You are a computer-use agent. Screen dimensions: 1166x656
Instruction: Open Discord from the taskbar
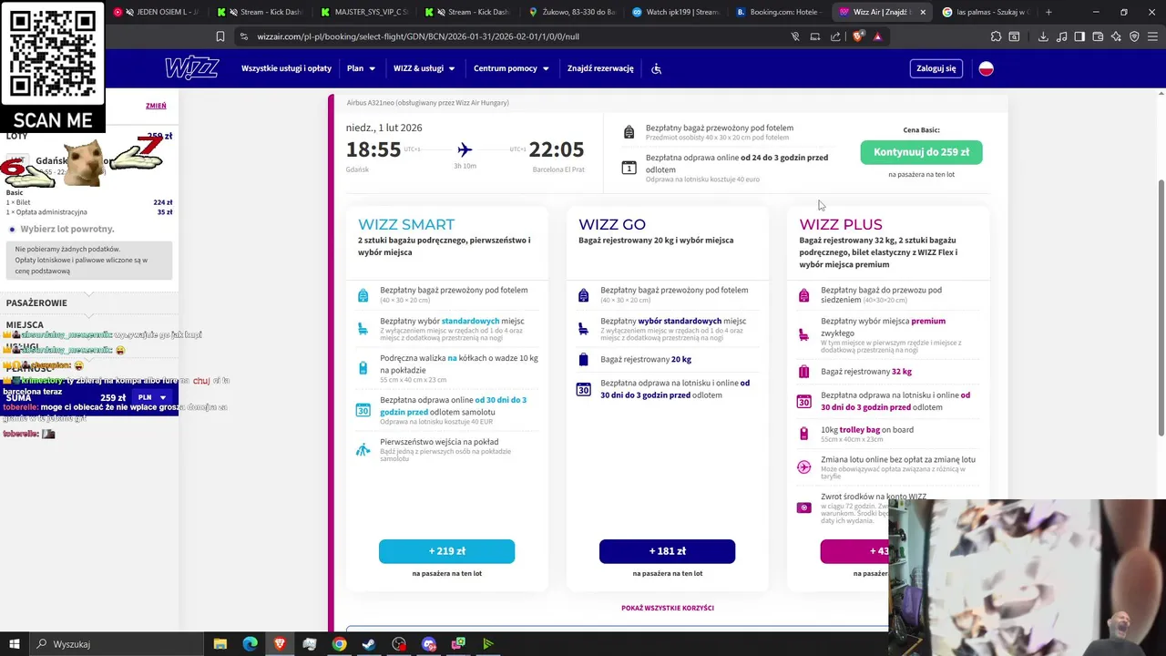[x=429, y=644]
